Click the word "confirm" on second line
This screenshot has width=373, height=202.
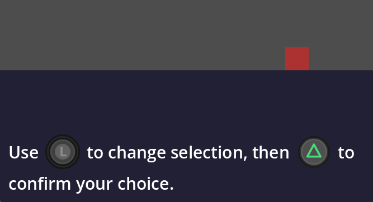[40, 184]
